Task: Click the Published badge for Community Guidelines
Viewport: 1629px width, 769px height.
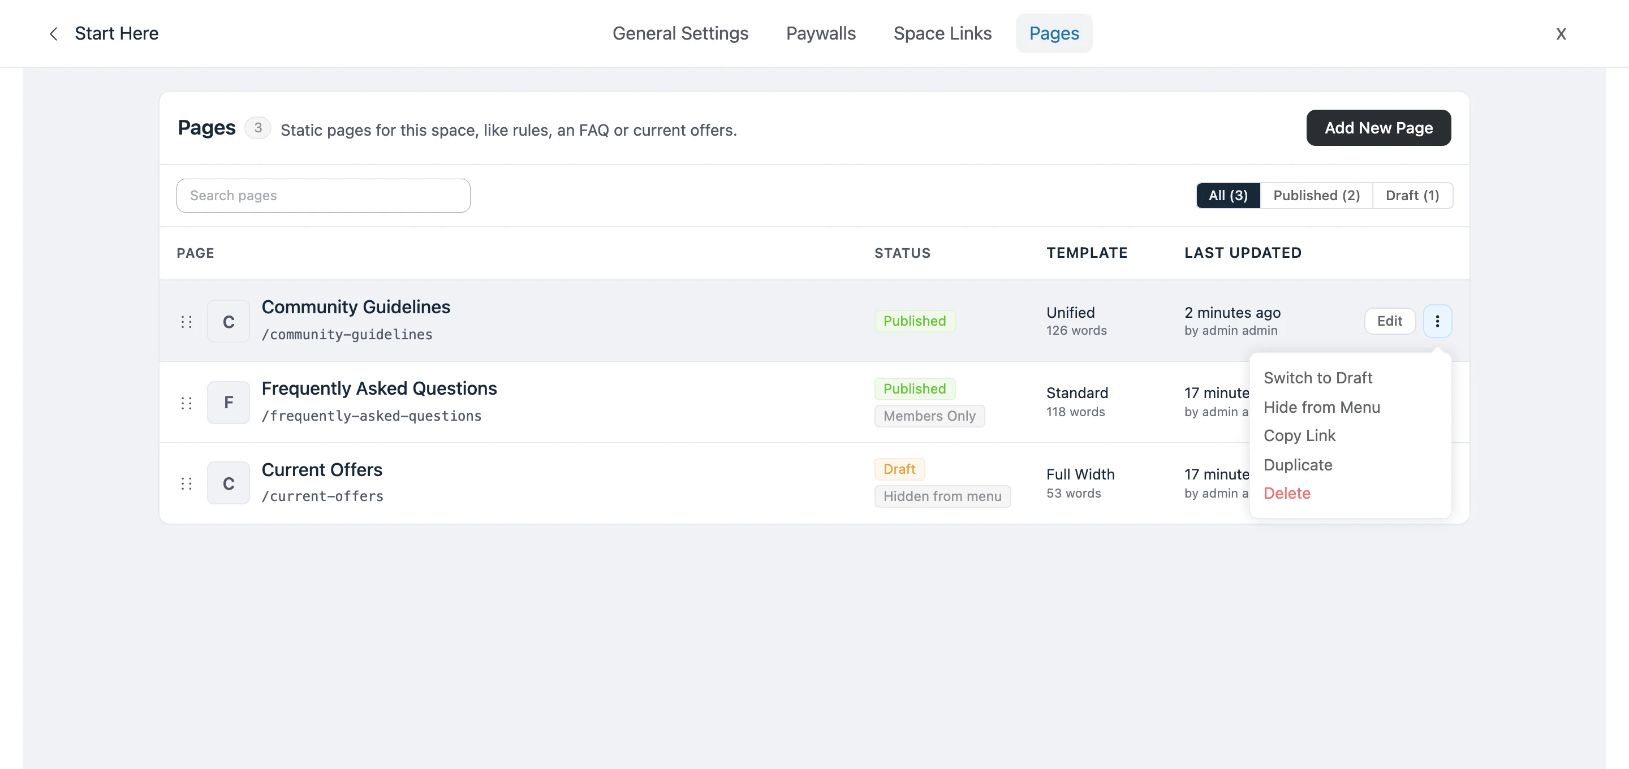Action: [x=915, y=321]
